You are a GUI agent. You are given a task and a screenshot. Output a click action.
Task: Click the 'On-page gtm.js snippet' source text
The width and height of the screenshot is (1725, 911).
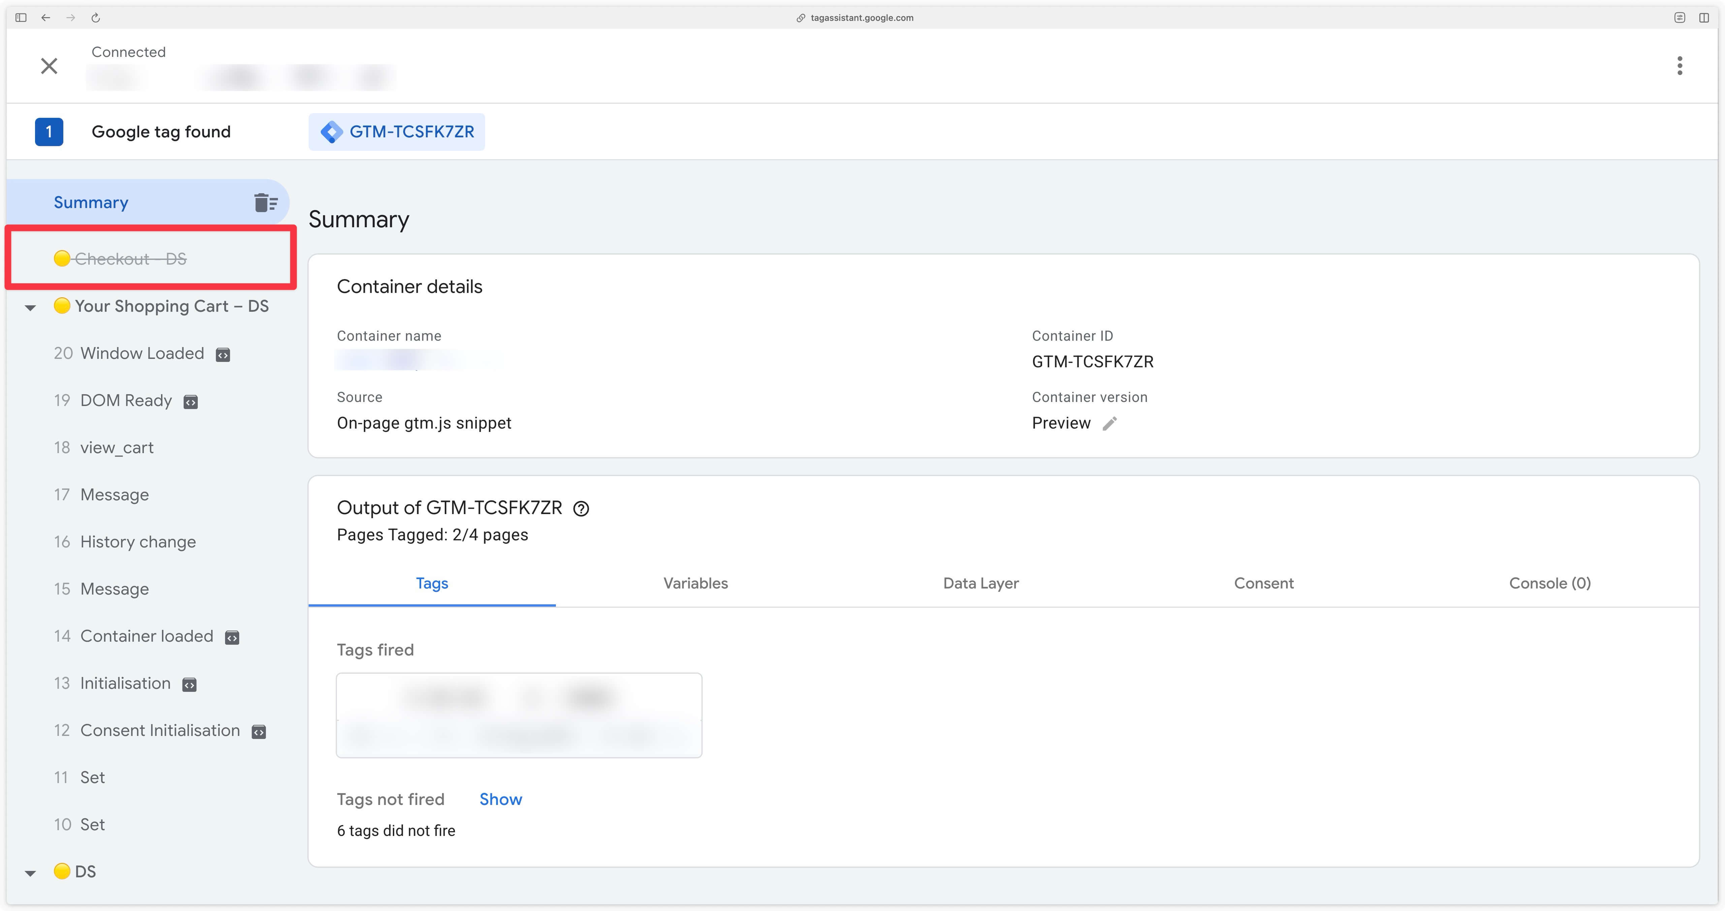click(x=424, y=423)
